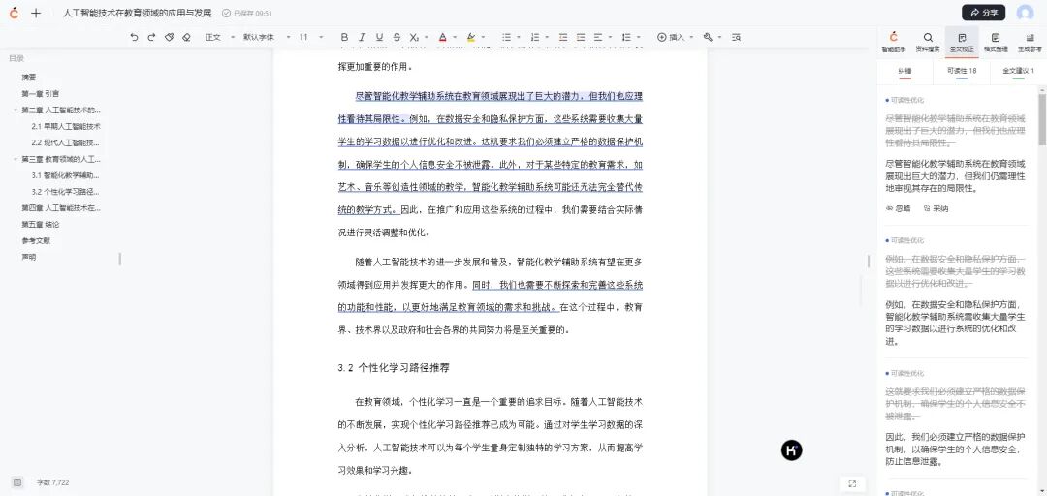Click the last toolbar search-list icon
The width and height of the screenshot is (1047, 496).
pyautogui.click(x=736, y=38)
